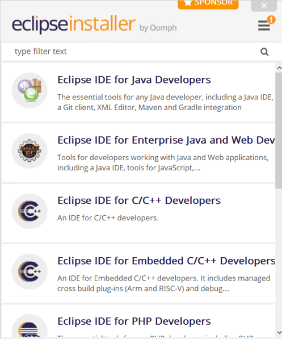Pick Eclipse IDE for Embedded C/C++ Developers
The height and width of the screenshot is (339, 282).
pos(166,261)
